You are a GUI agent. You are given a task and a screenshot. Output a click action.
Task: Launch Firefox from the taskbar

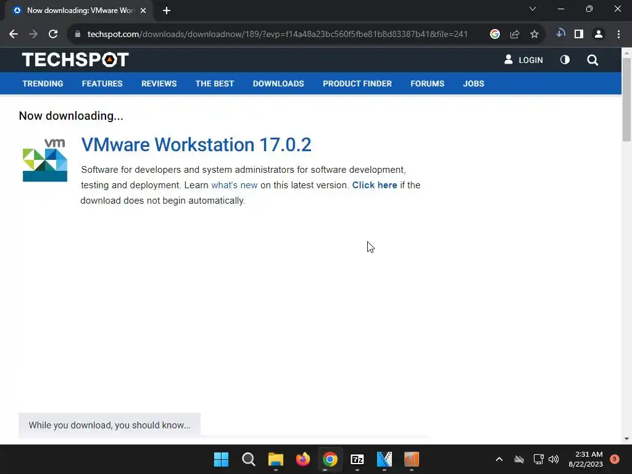[x=302, y=459]
